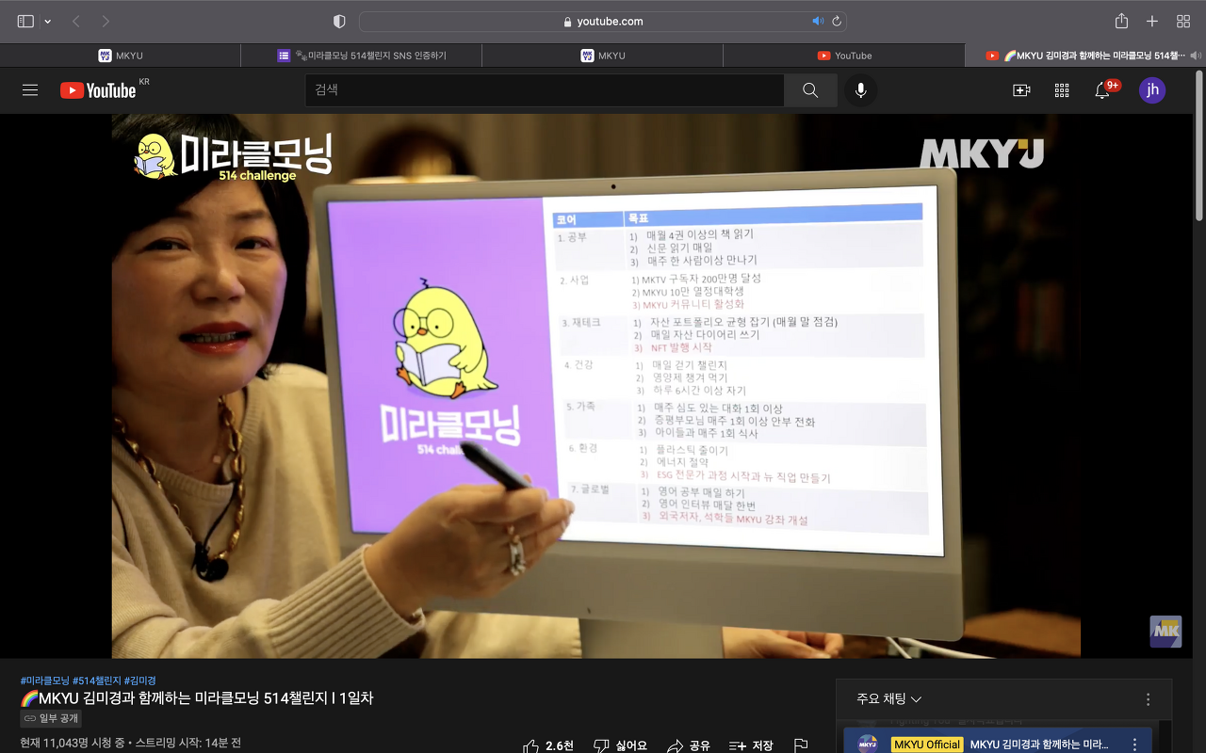The width and height of the screenshot is (1206, 753).
Task: Open the create video button
Action: (1021, 90)
